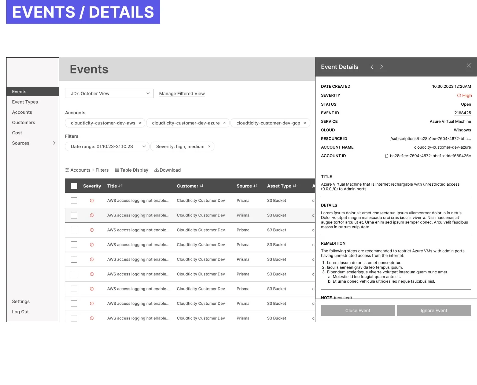Click the High severity value

pyautogui.click(x=464, y=96)
